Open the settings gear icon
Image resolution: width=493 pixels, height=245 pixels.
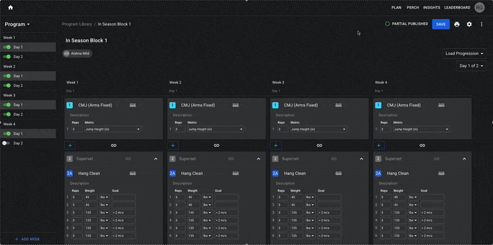469,24
